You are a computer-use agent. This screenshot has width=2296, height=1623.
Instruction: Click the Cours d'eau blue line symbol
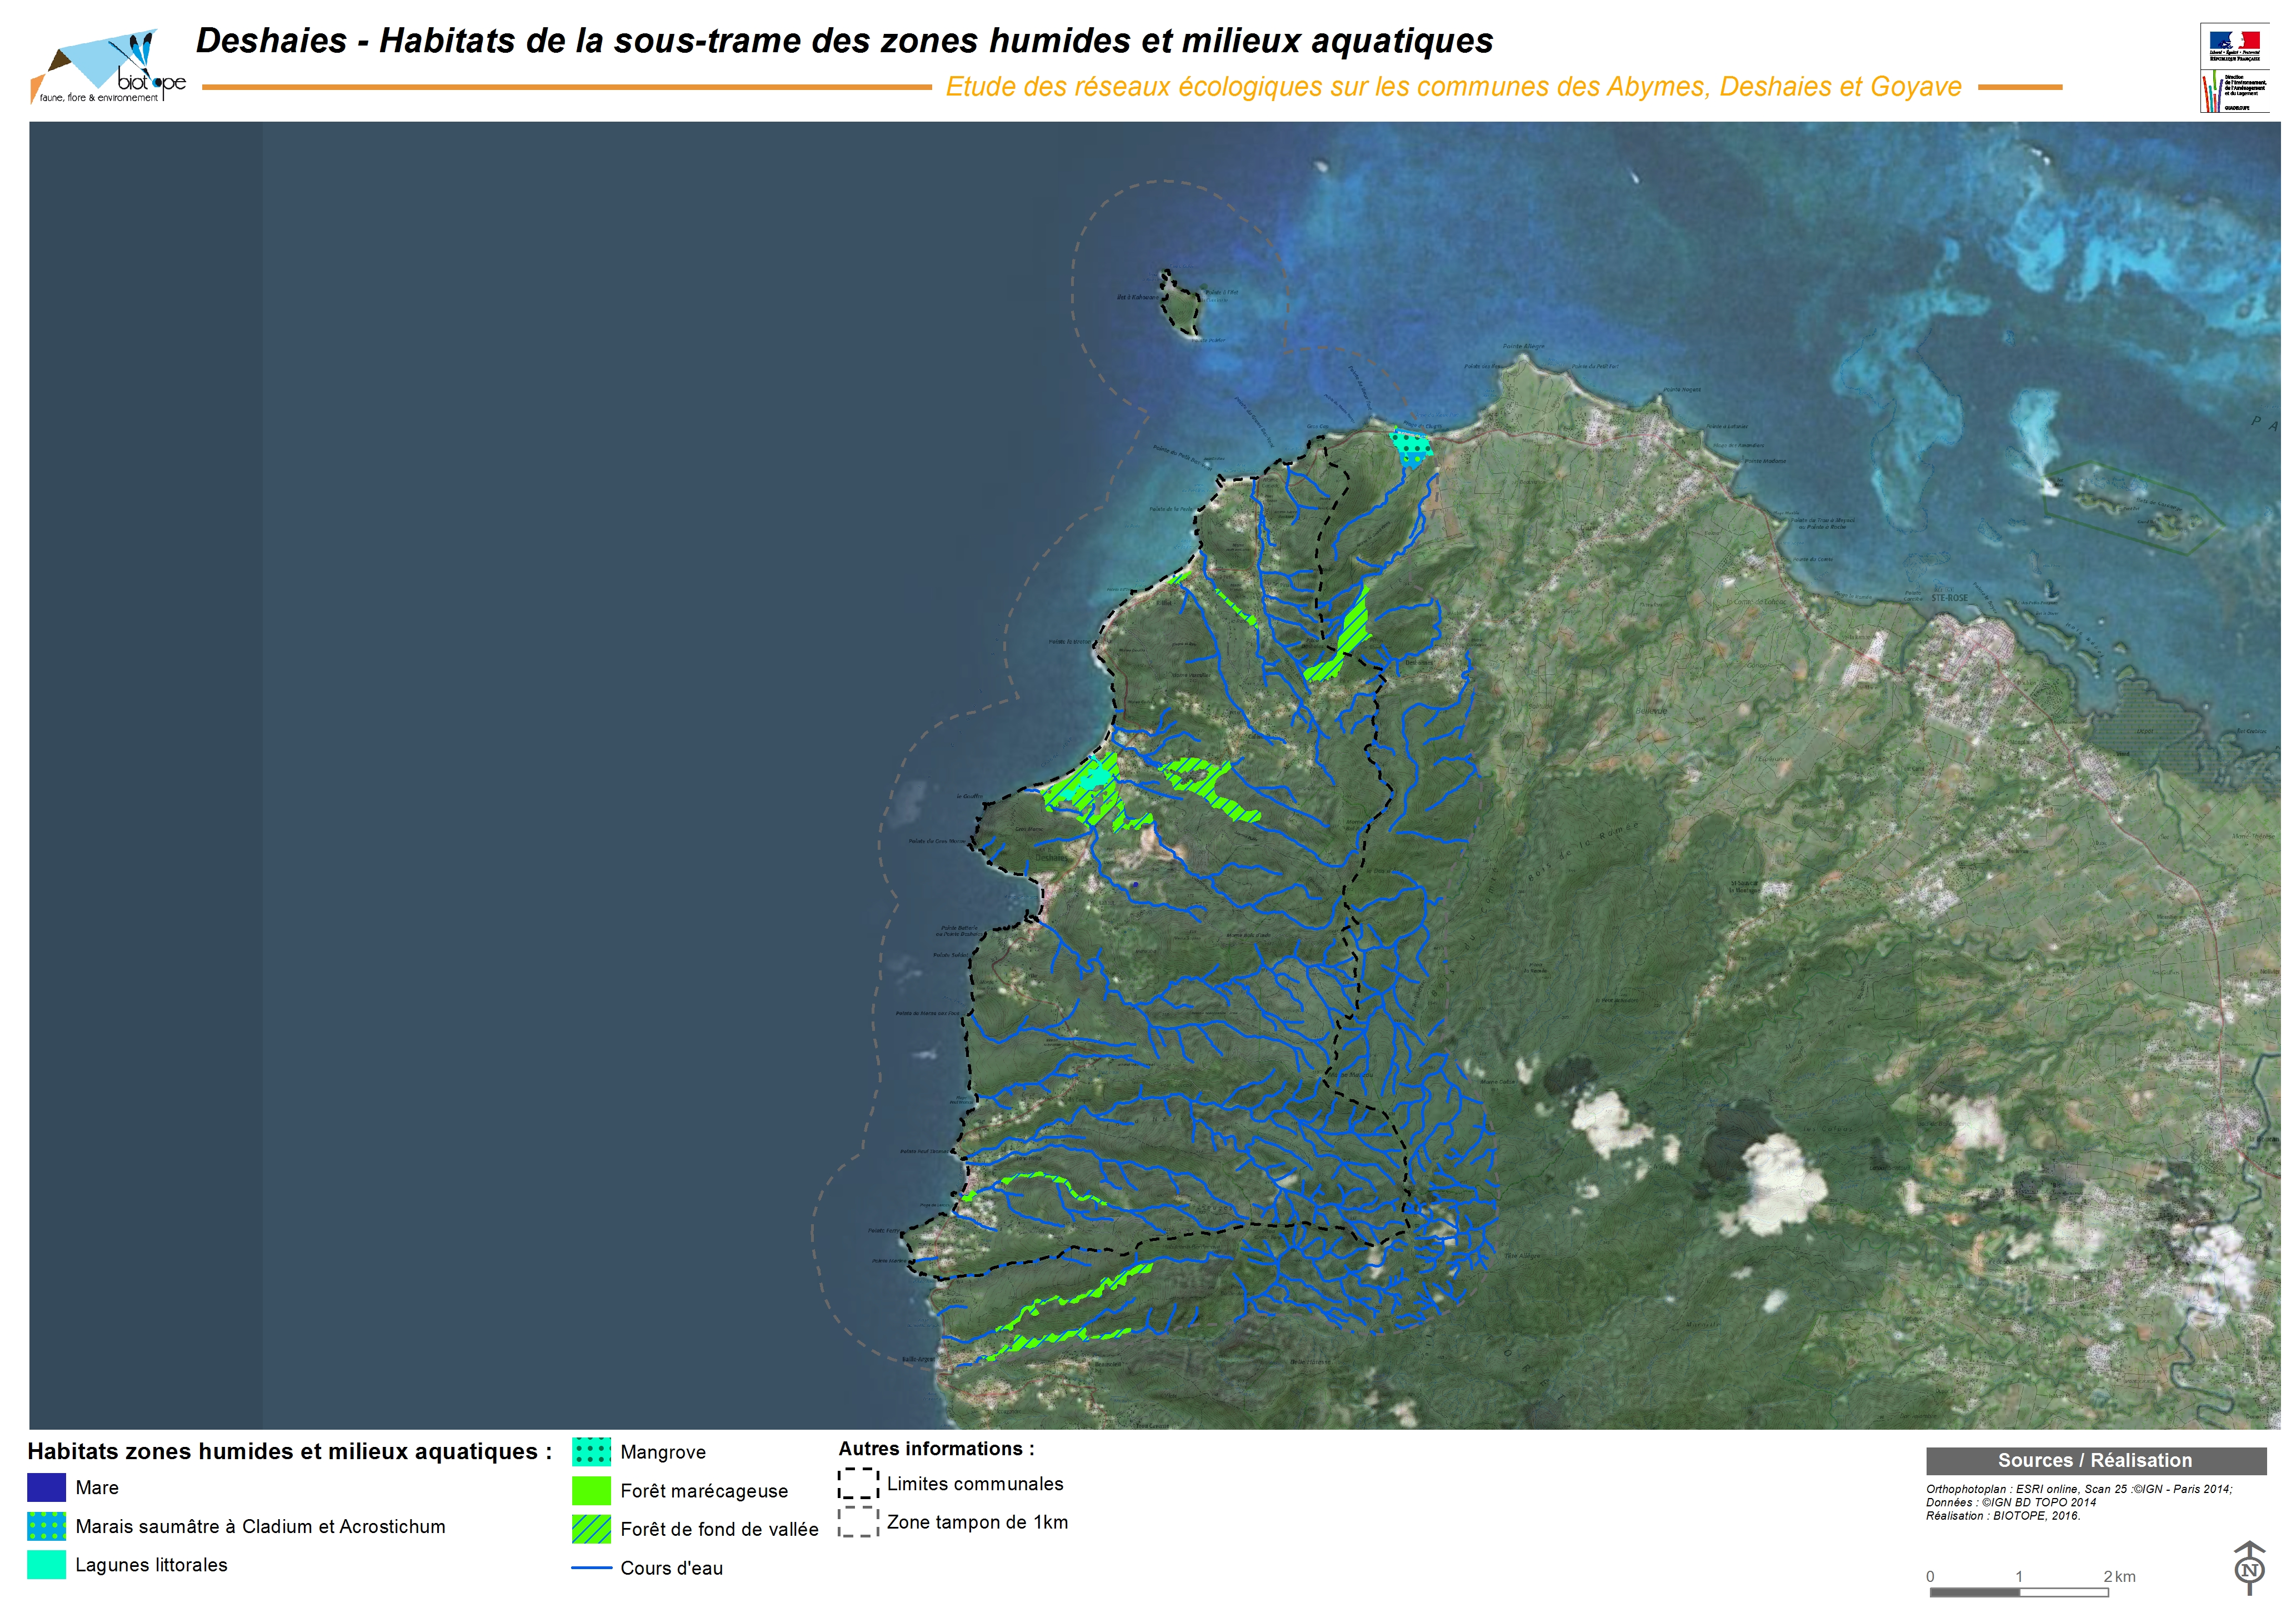591,1568
